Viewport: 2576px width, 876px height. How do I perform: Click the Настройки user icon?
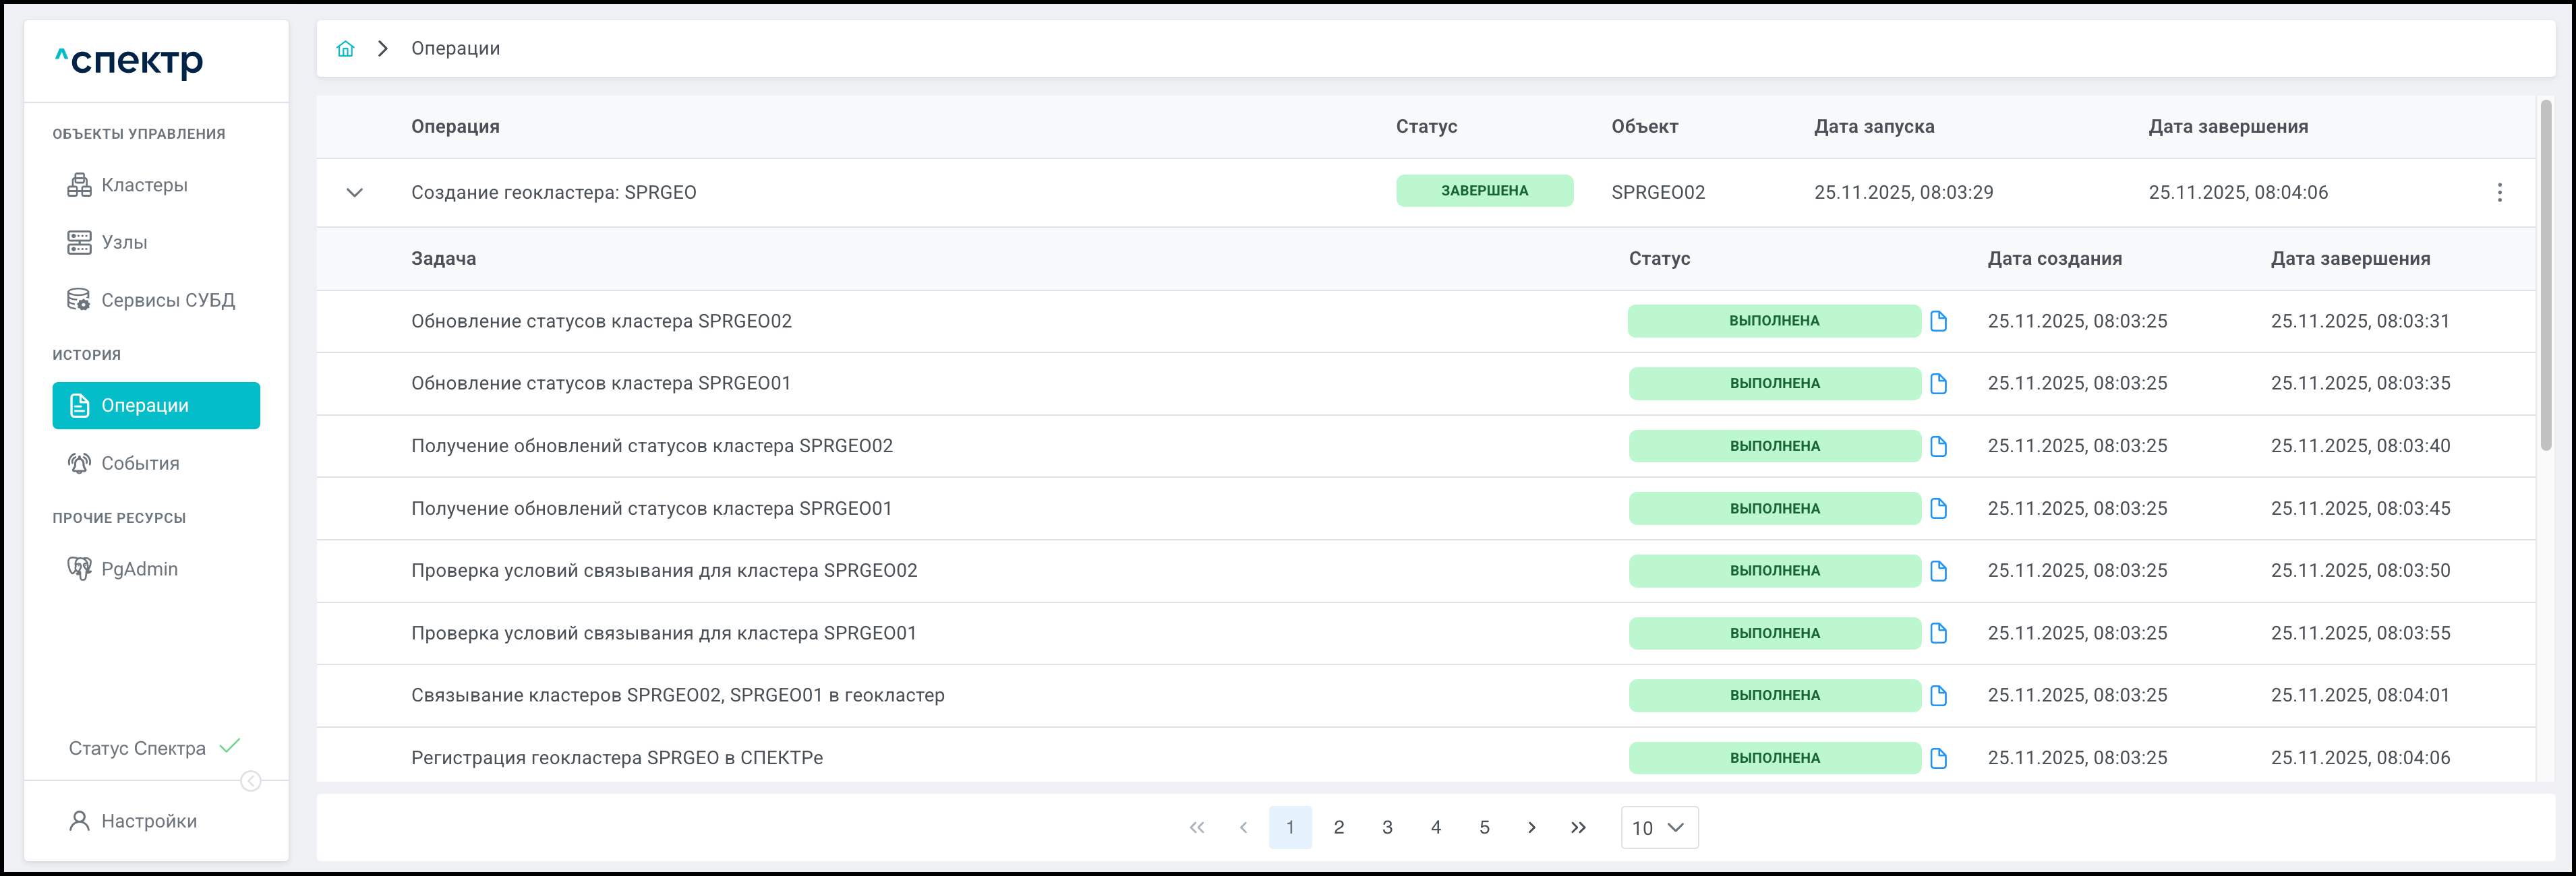coord(79,821)
